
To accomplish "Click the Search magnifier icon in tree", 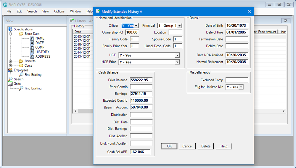I will [x=10, y=79].
